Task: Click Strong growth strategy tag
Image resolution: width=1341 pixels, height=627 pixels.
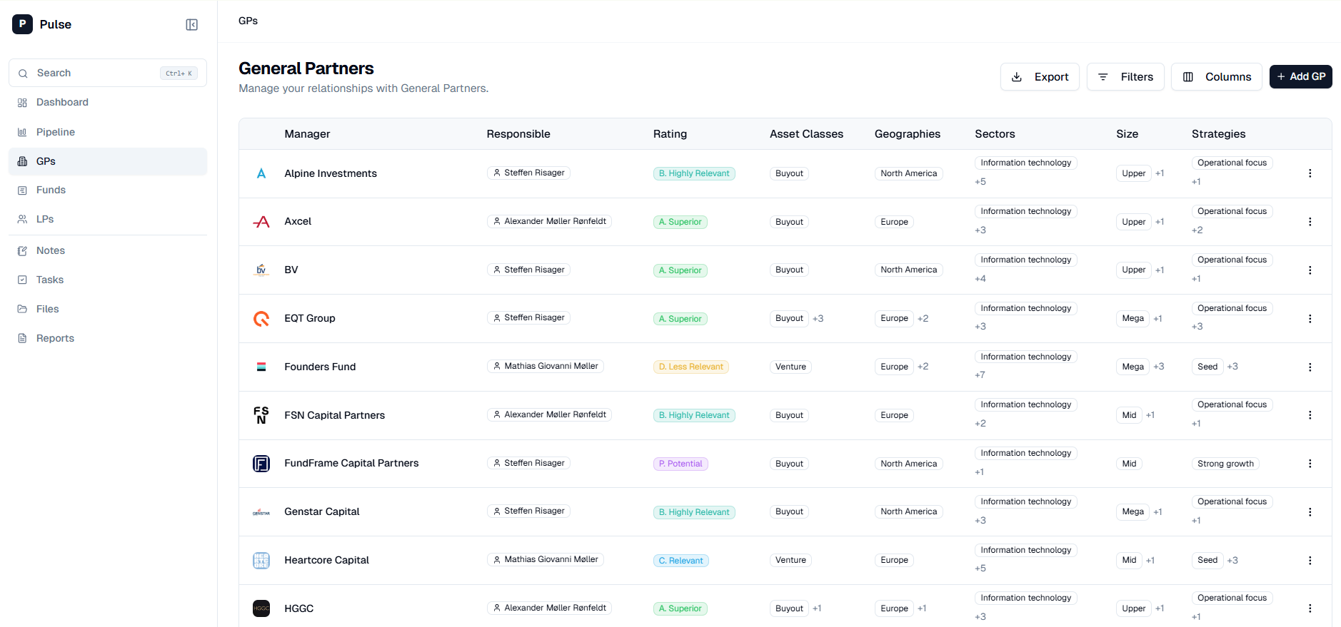Action: 1225,464
